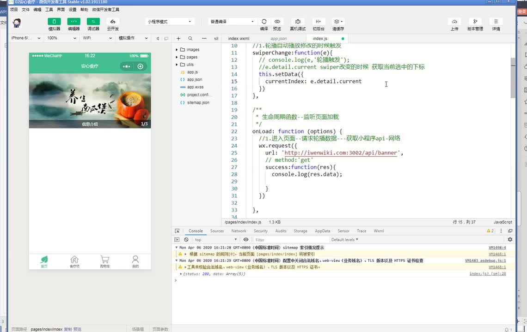
Task: Click the 上传 upload icon
Action: click(454, 22)
